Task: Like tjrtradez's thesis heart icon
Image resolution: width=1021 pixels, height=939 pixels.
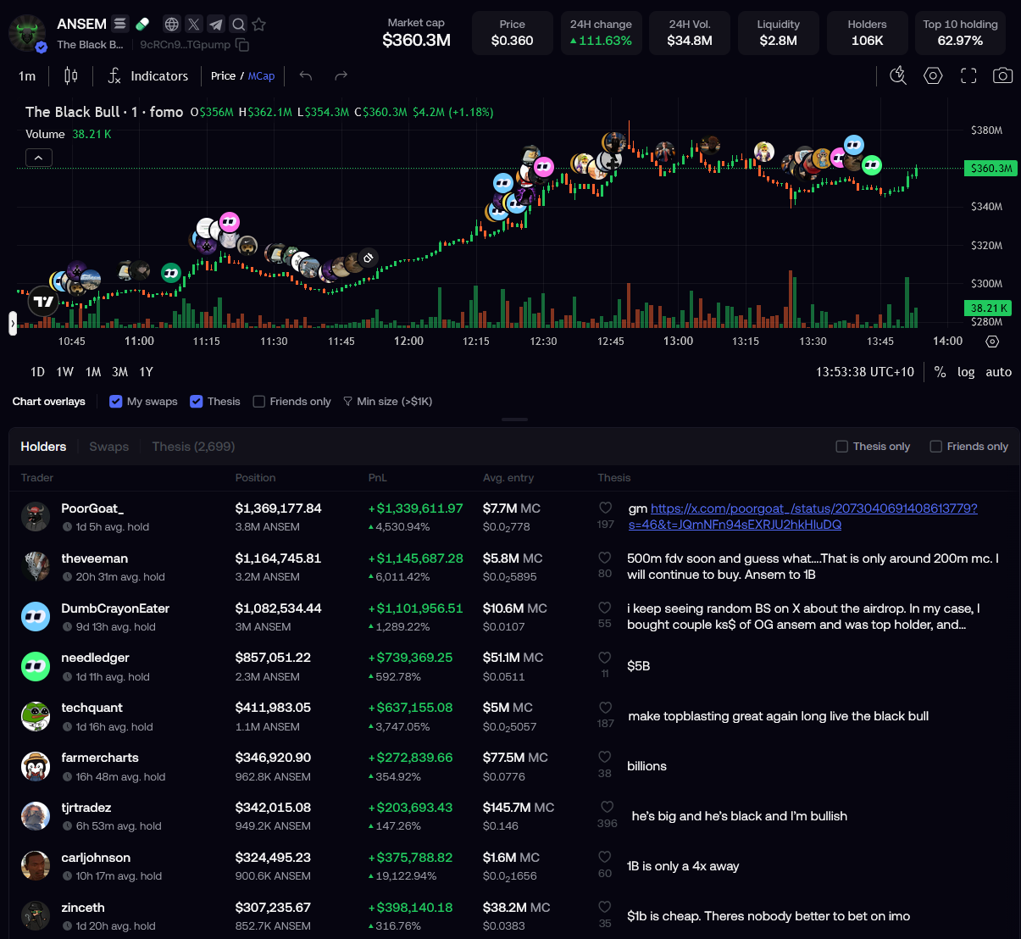Action: 607,807
